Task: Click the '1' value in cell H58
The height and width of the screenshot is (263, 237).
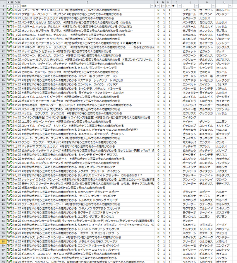Action: pos(168,241)
